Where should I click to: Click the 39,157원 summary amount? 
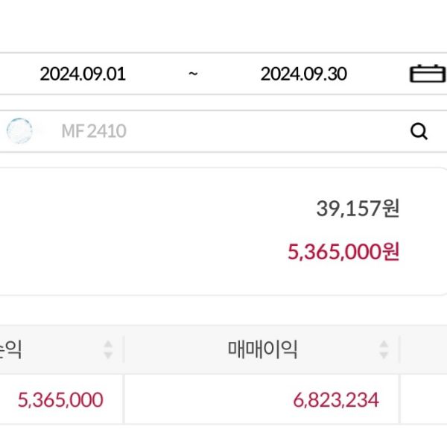pos(358,209)
